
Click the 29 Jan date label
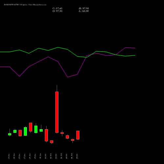click(x=35, y=156)
